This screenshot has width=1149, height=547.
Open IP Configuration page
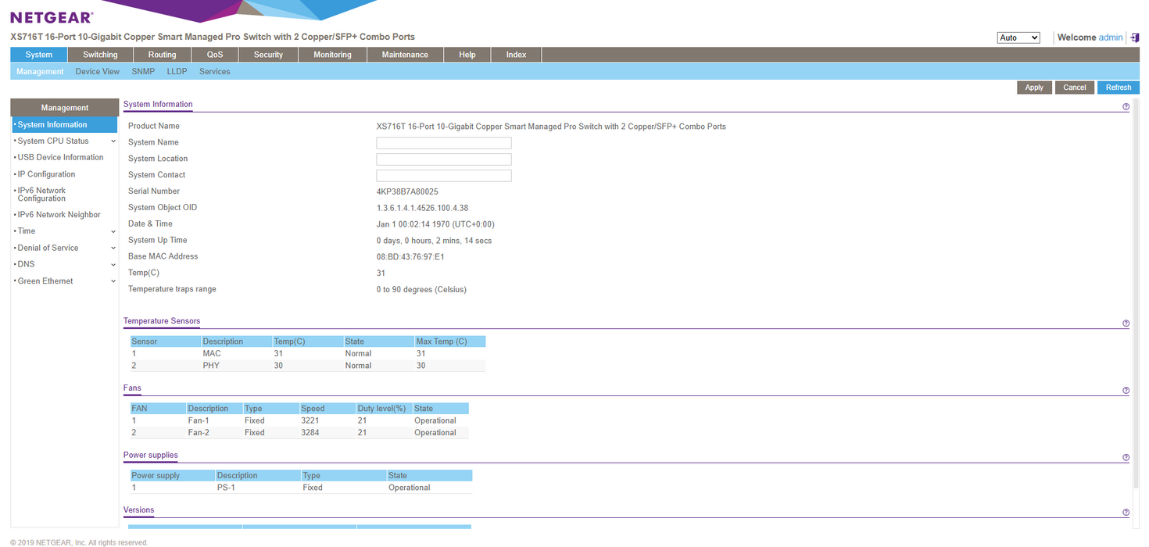[x=46, y=174]
